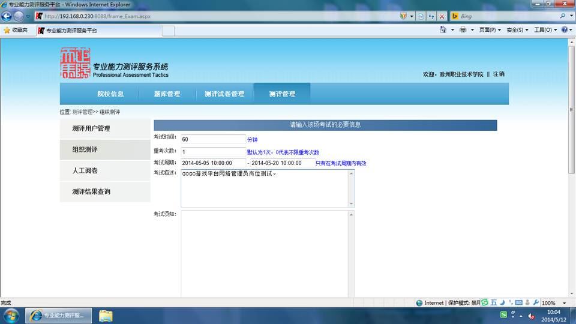Viewport: 576px width, 324px height.
Task: Click the 重考次数 field containing 1
Action: (213, 152)
